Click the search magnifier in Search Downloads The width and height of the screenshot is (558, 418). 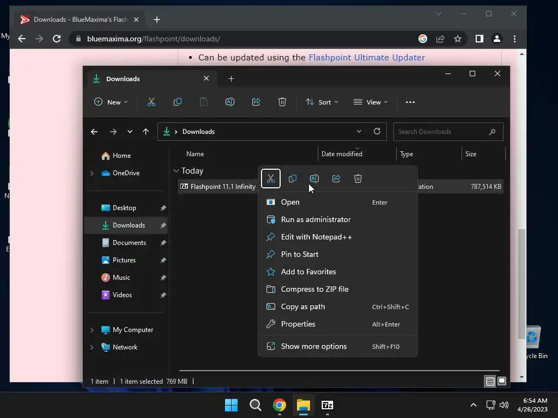point(492,132)
